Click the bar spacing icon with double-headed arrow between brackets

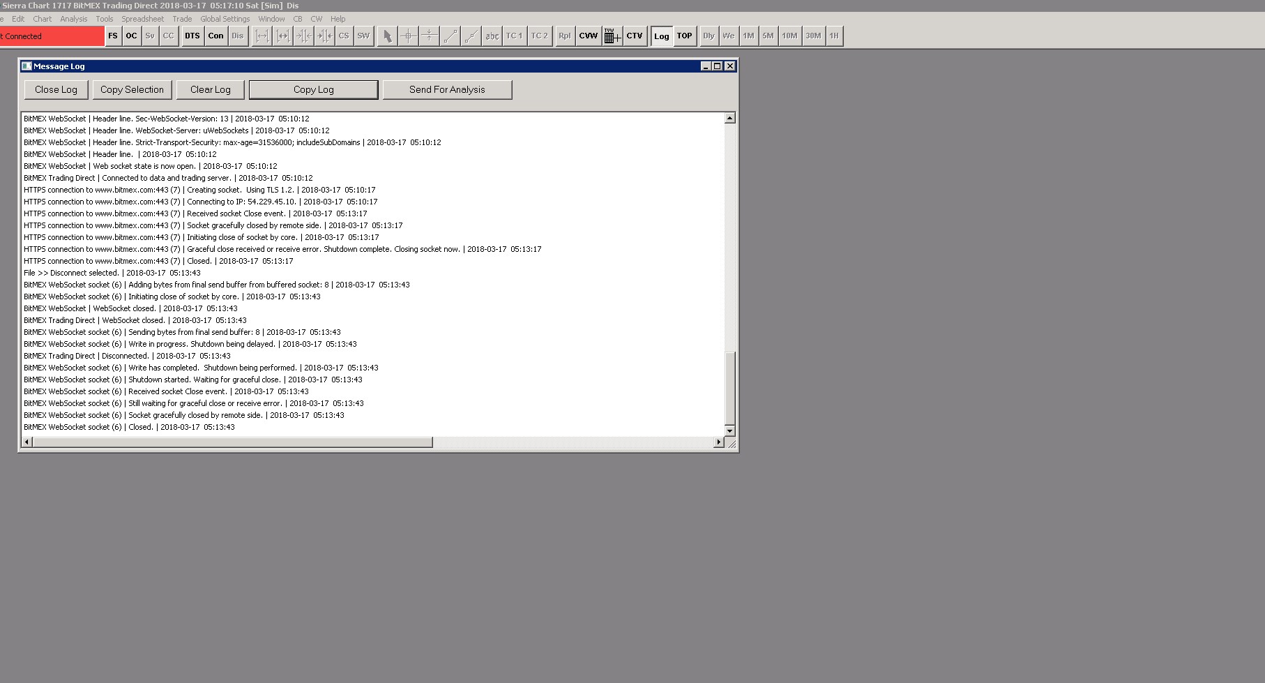(x=282, y=36)
